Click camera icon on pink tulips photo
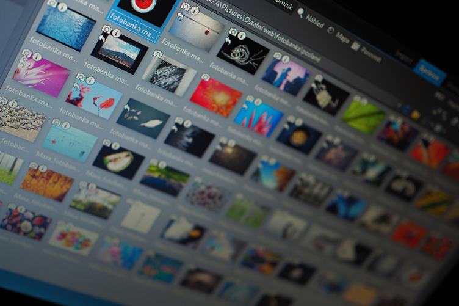Screen dimensions: 459x306 [250, 98]
